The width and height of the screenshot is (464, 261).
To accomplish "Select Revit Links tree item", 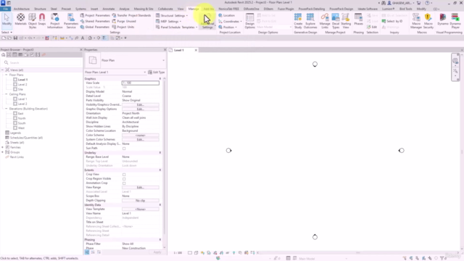I will 17,157.
